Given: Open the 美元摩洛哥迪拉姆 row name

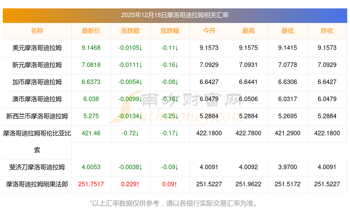Looking at the screenshot, I should click(37, 48).
